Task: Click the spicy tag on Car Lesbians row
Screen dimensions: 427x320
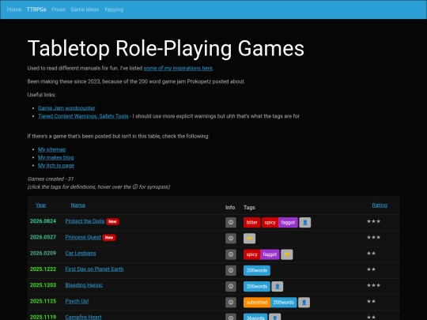Action: coord(252,254)
